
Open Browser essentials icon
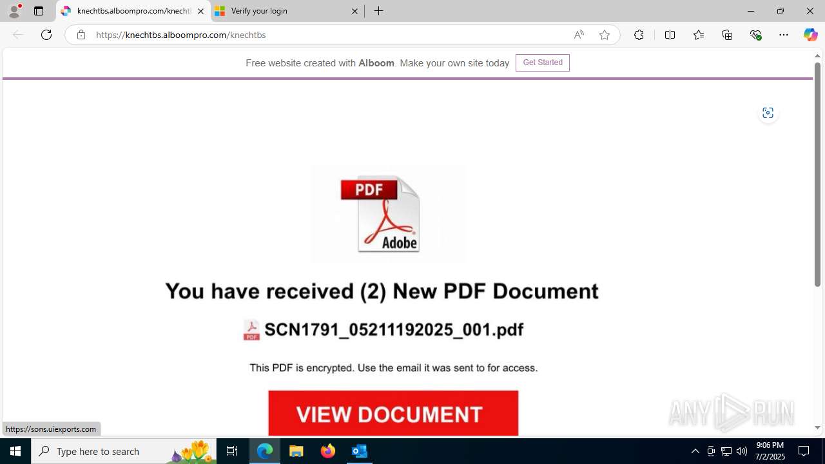pos(755,35)
